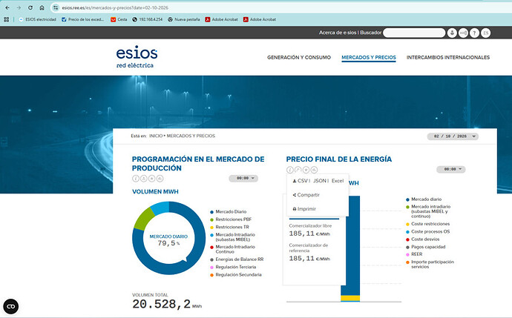Image resolution: width=512 pixels, height=318 pixels.
Task: Open the help question mark icon
Action: [x=474, y=33]
